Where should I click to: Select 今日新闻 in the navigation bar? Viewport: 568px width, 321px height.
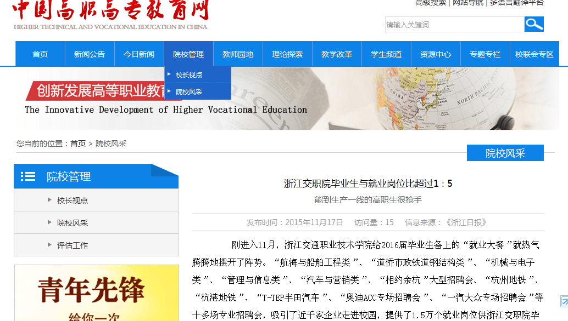[x=139, y=54]
